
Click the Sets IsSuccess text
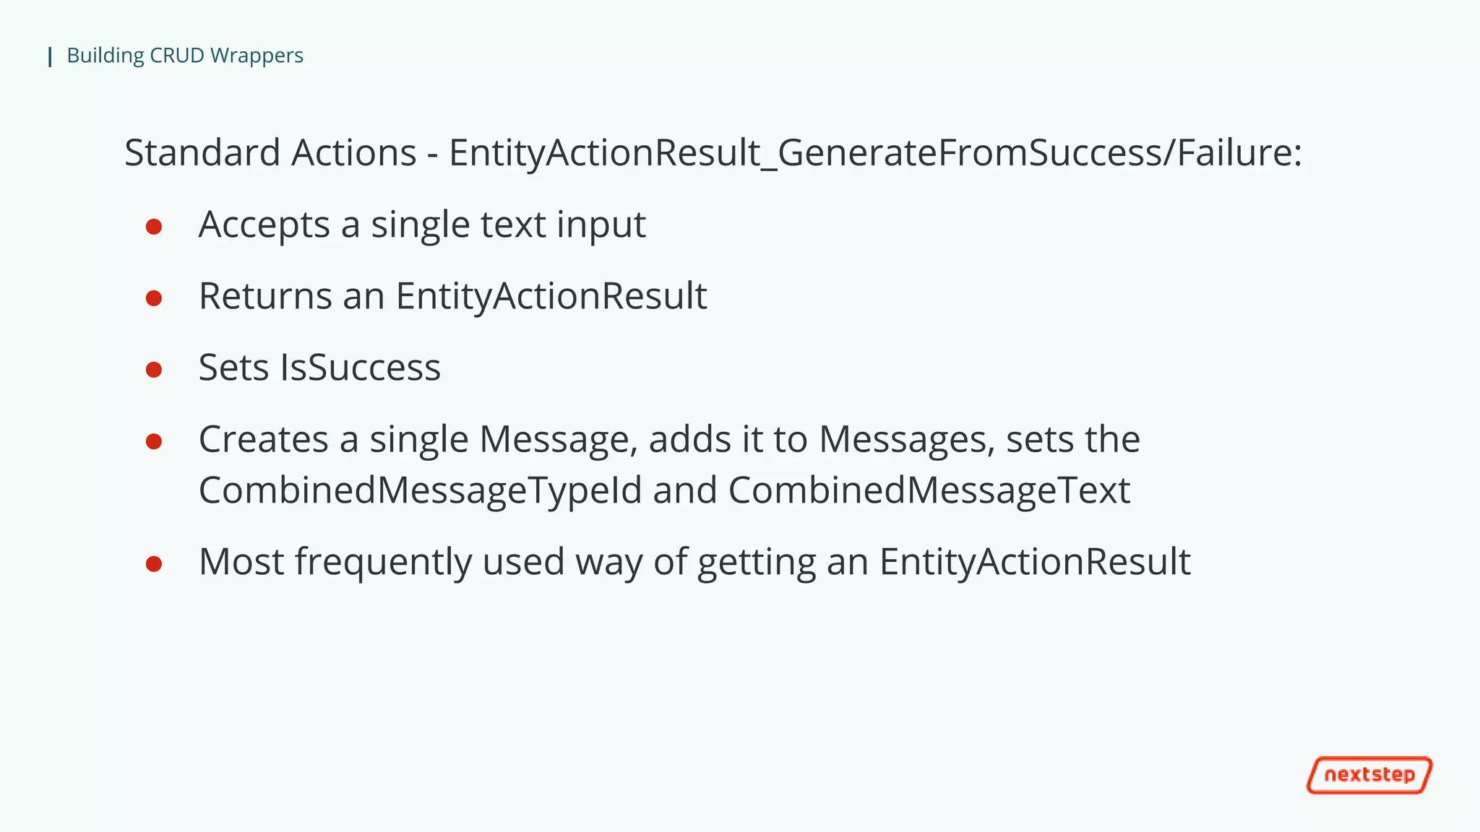click(x=319, y=368)
